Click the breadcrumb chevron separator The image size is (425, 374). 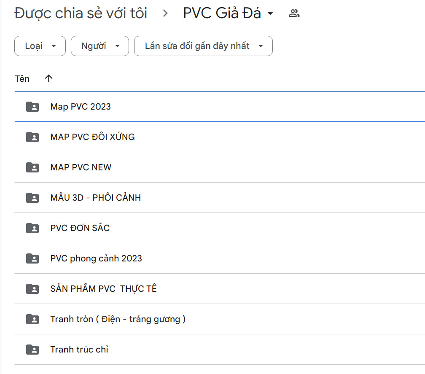coord(165,13)
